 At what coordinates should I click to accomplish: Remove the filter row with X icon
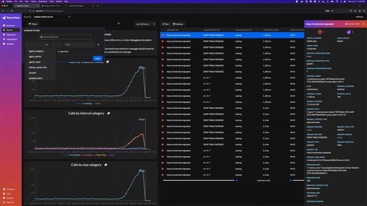[98, 45]
